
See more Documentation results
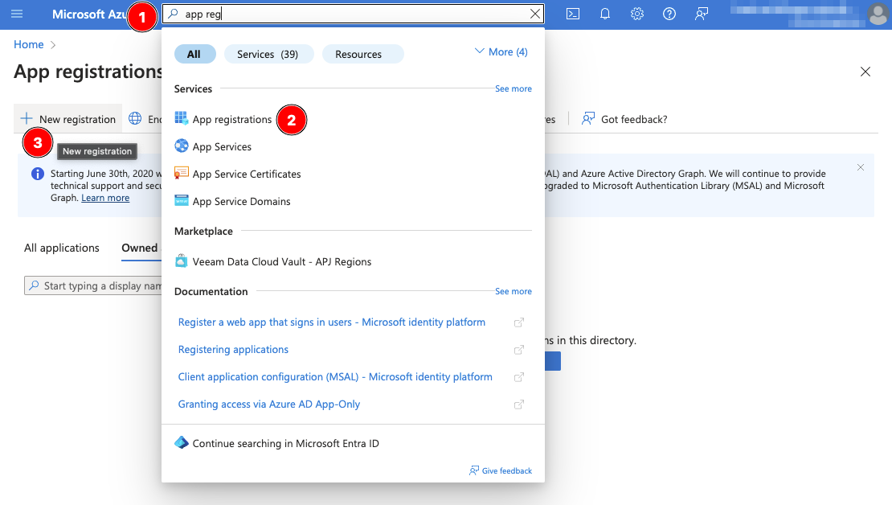pyautogui.click(x=514, y=291)
